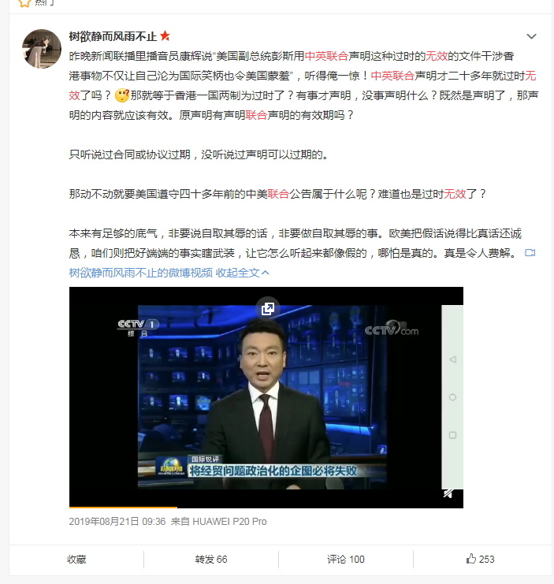Click the highlighted 中英联合 keyword in the first line
The height and width of the screenshot is (584, 554).
pyautogui.click(x=326, y=56)
